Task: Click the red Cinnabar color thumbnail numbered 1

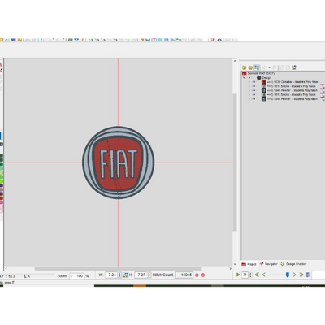Action: (264, 82)
